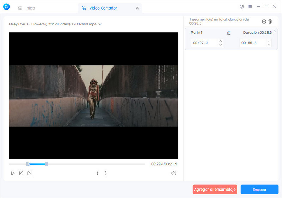Click the segment total summary text
The height and width of the screenshot is (198, 282).
(x=219, y=21)
